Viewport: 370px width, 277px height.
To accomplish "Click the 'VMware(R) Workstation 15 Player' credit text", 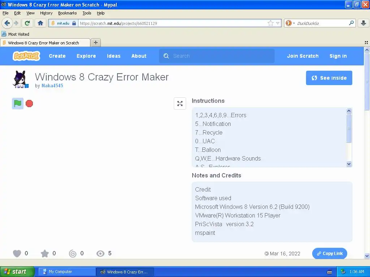I will [x=238, y=216].
